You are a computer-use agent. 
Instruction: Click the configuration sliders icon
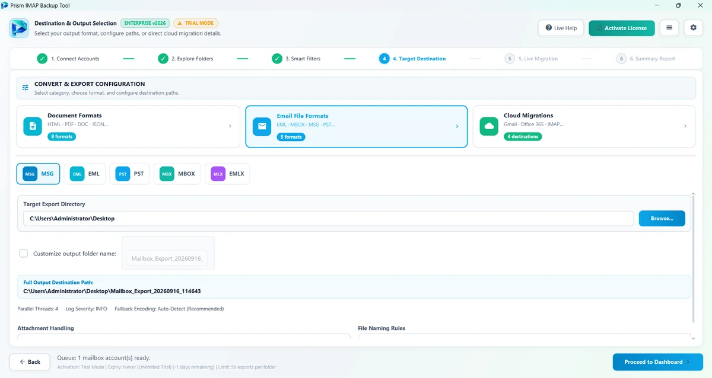tap(26, 88)
